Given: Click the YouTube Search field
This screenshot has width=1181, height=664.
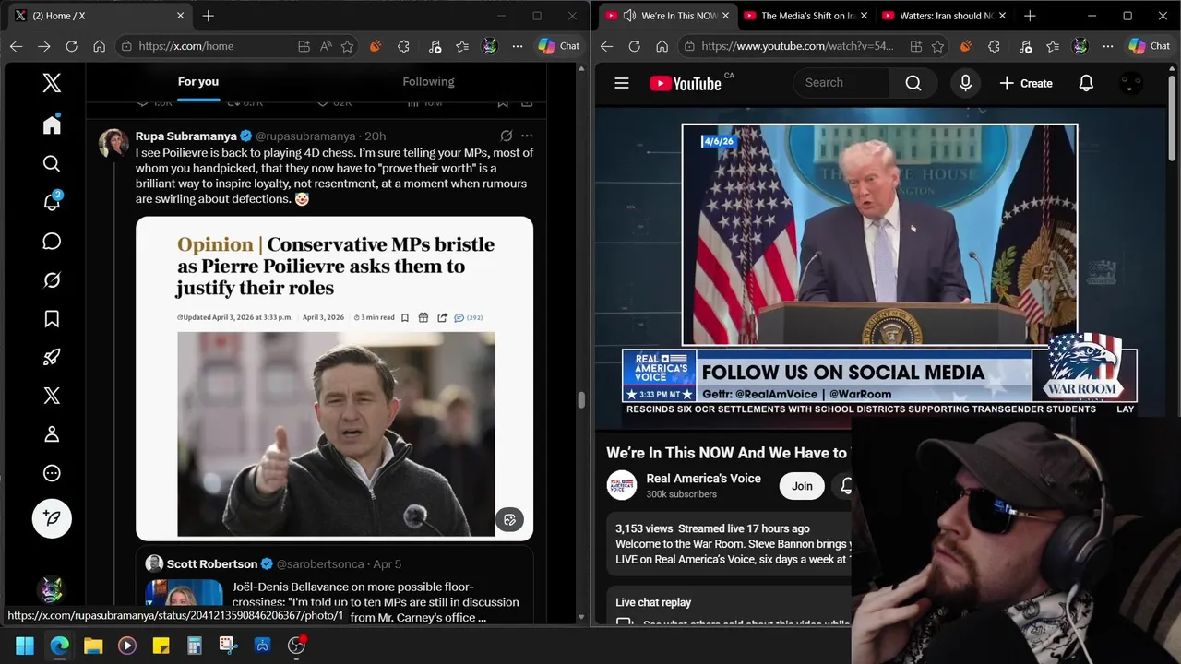Looking at the screenshot, I should coord(841,83).
